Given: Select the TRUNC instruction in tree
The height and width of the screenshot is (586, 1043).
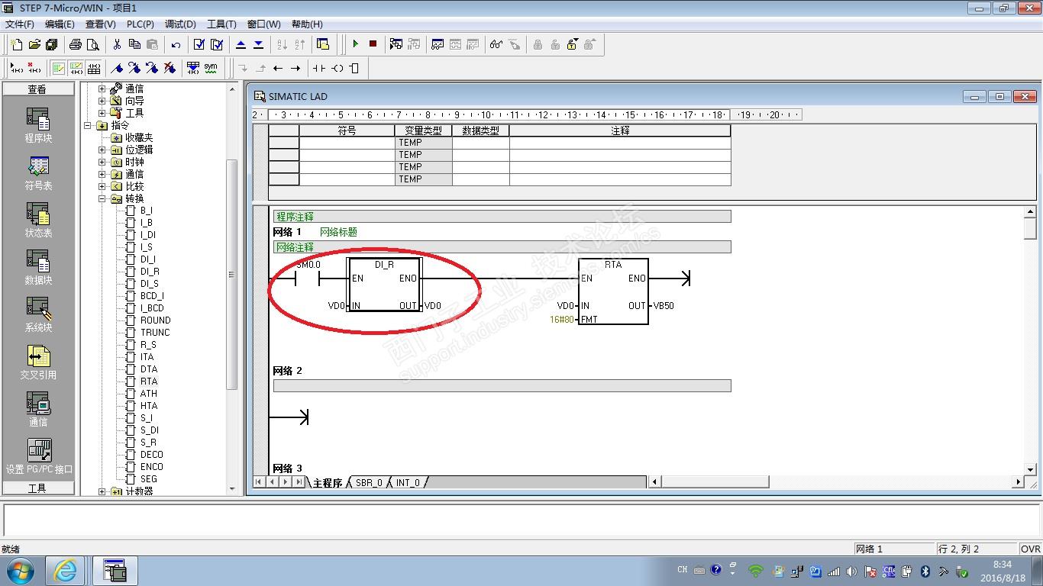Looking at the screenshot, I should 155,333.
